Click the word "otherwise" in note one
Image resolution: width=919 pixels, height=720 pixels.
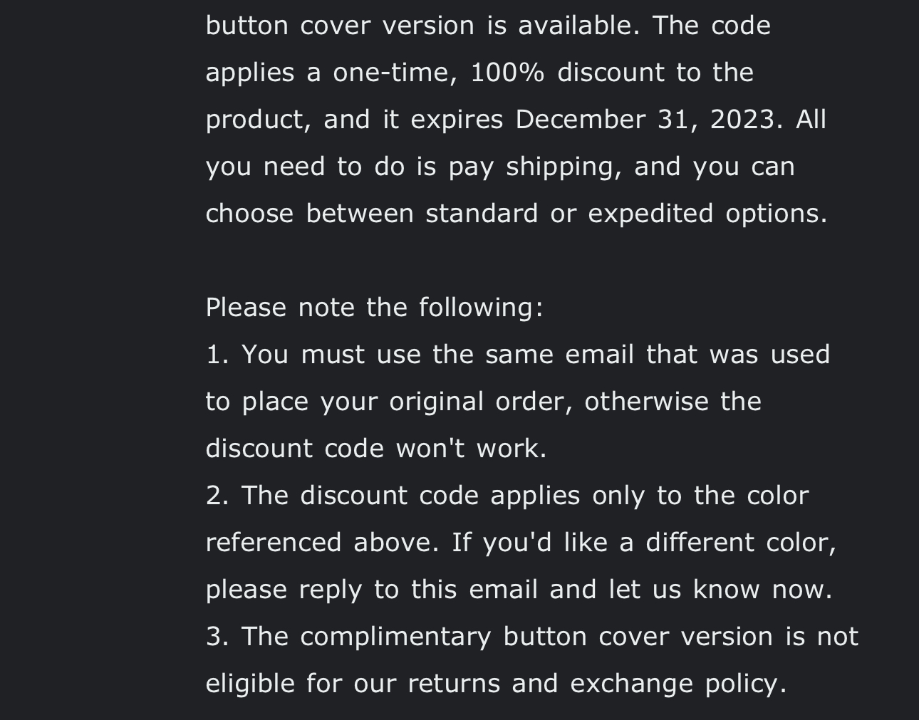(x=646, y=402)
